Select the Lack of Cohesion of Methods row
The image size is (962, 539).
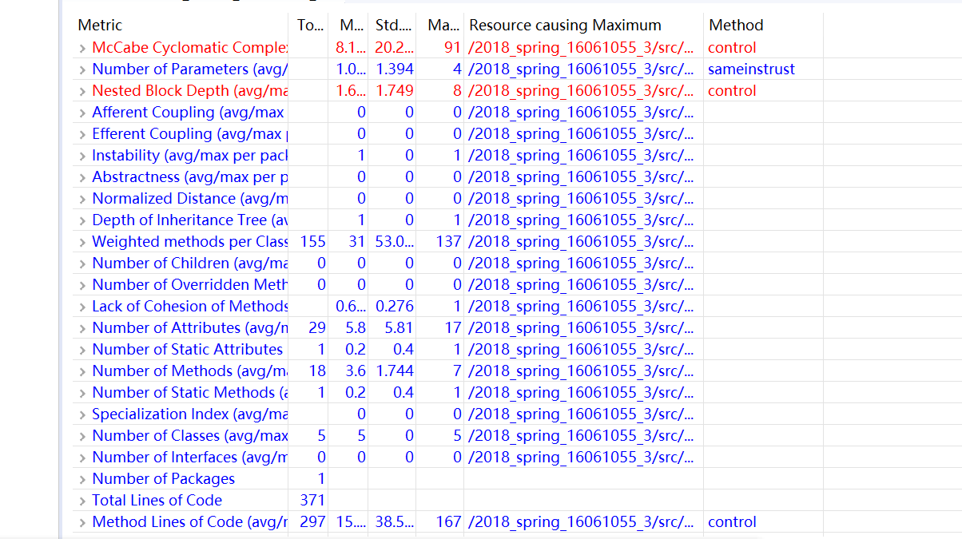(x=449, y=307)
